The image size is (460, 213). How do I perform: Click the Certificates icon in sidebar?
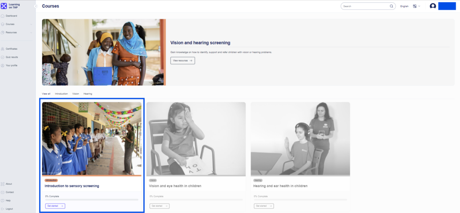(3, 48)
